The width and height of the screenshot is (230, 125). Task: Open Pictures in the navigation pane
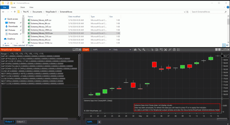[x=12, y=30]
